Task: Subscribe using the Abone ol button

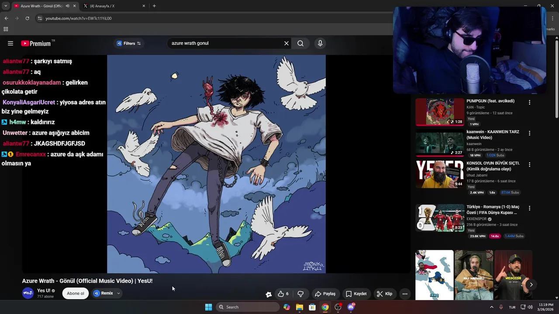Action: [x=76, y=294]
